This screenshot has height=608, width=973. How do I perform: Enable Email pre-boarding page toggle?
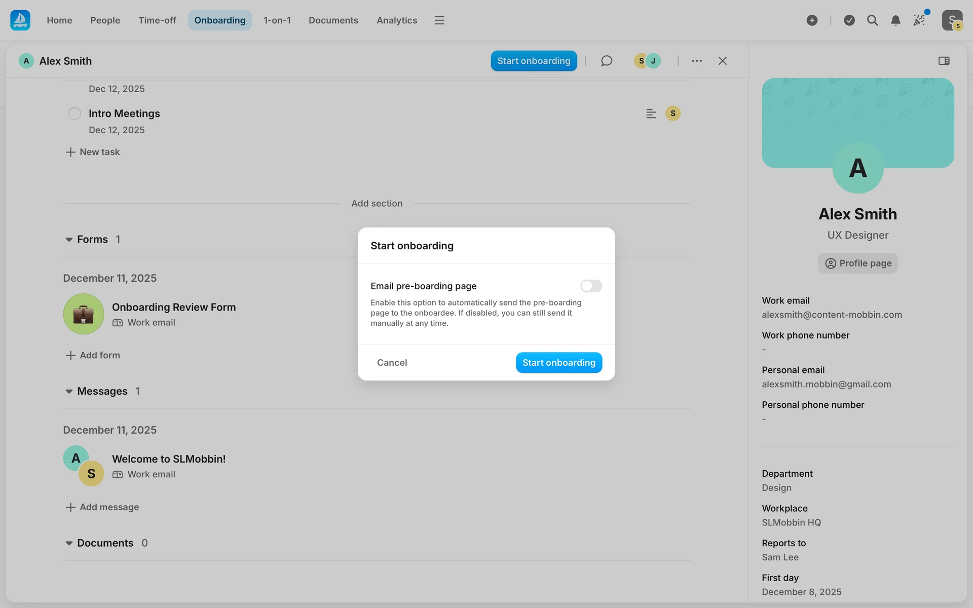[591, 286]
